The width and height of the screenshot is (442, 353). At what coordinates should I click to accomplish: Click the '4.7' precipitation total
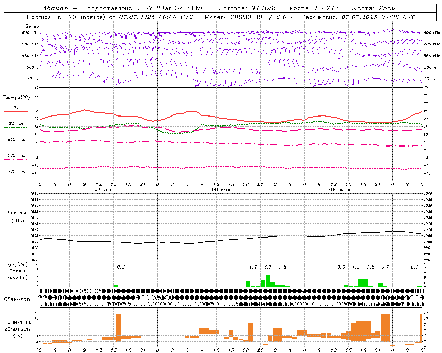point(268,267)
